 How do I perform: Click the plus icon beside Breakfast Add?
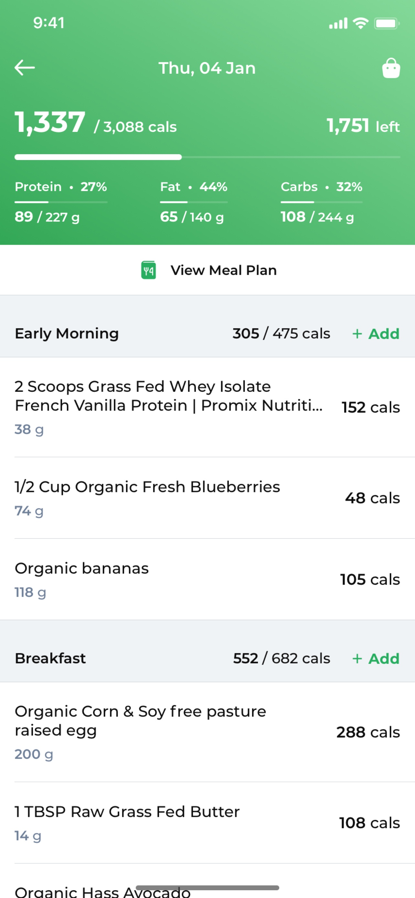click(x=357, y=659)
